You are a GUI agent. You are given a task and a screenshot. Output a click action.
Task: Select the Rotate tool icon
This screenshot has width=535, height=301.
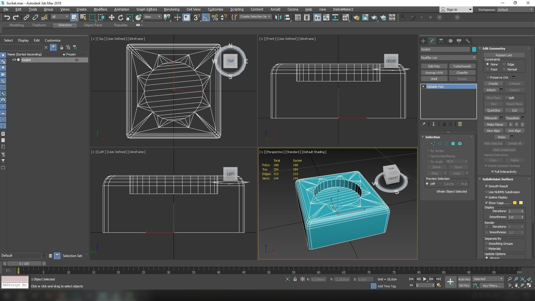120,17
